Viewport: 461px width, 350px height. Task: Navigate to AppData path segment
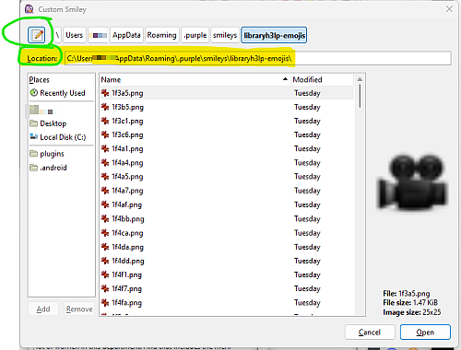126,35
